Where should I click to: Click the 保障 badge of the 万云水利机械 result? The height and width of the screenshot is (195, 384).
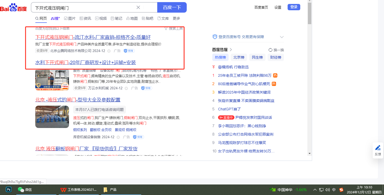pos(146,88)
